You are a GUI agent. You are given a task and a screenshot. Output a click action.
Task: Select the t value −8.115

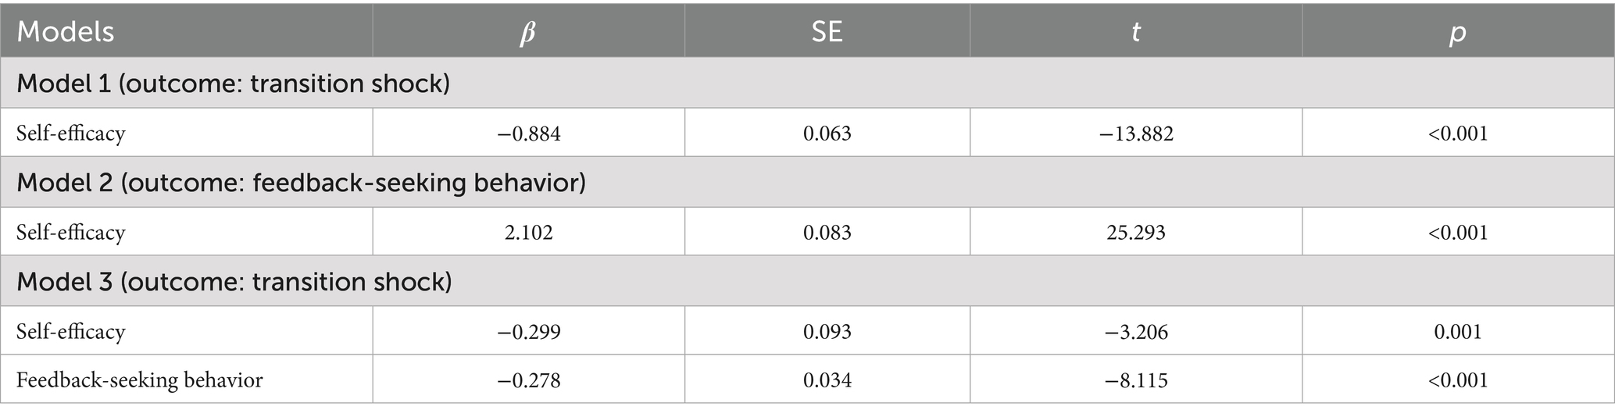point(1136,380)
